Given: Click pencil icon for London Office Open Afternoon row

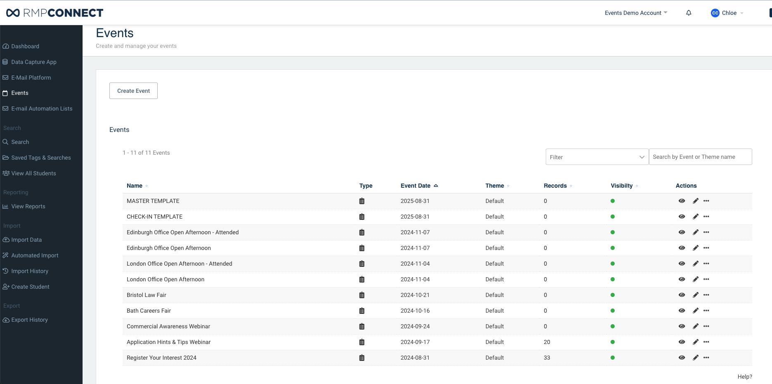Looking at the screenshot, I should (696, 279).
